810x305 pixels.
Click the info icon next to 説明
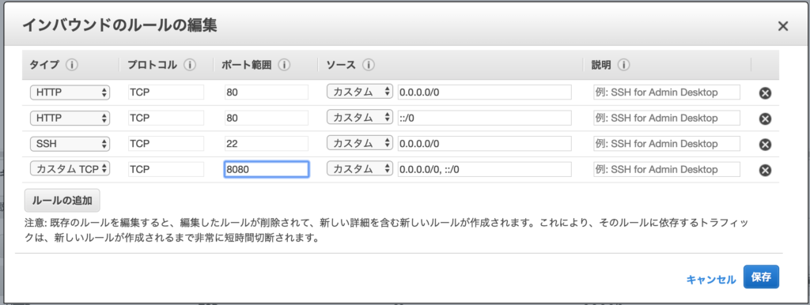623,65
